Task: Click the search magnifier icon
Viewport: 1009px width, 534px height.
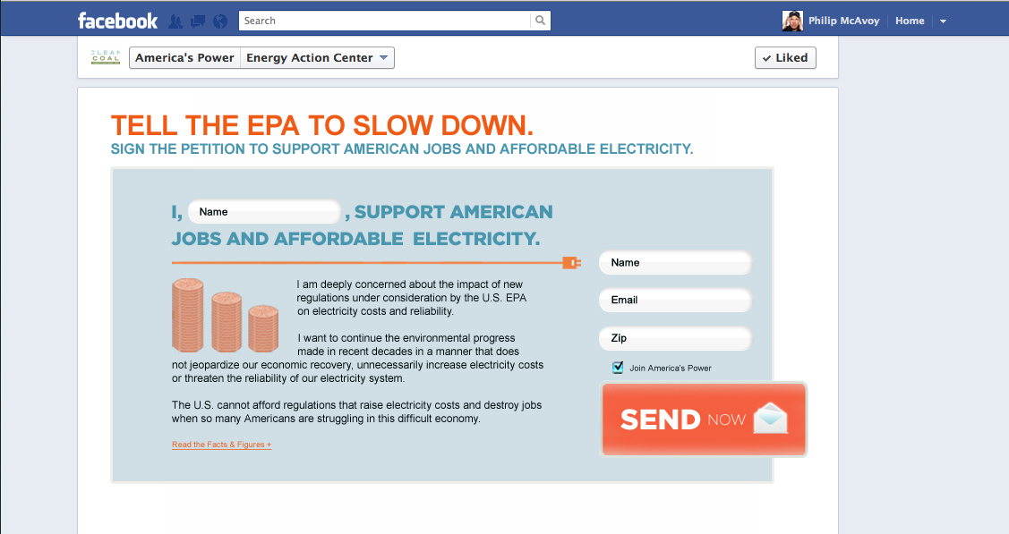Action: coord(540,21)
